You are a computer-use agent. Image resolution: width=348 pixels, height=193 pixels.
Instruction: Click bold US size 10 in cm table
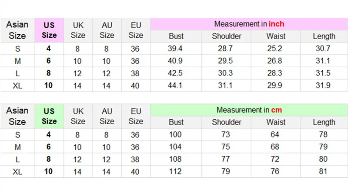point(48,171)
